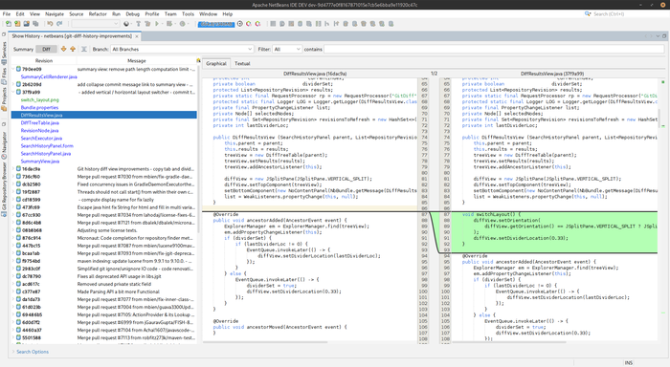Click the Redo toolbar icon
670x367 pixels.
coord(59,24)
